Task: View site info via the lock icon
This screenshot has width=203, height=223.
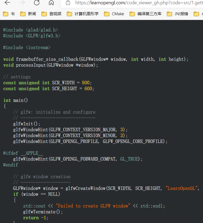Action: click(x=68, y=3)
